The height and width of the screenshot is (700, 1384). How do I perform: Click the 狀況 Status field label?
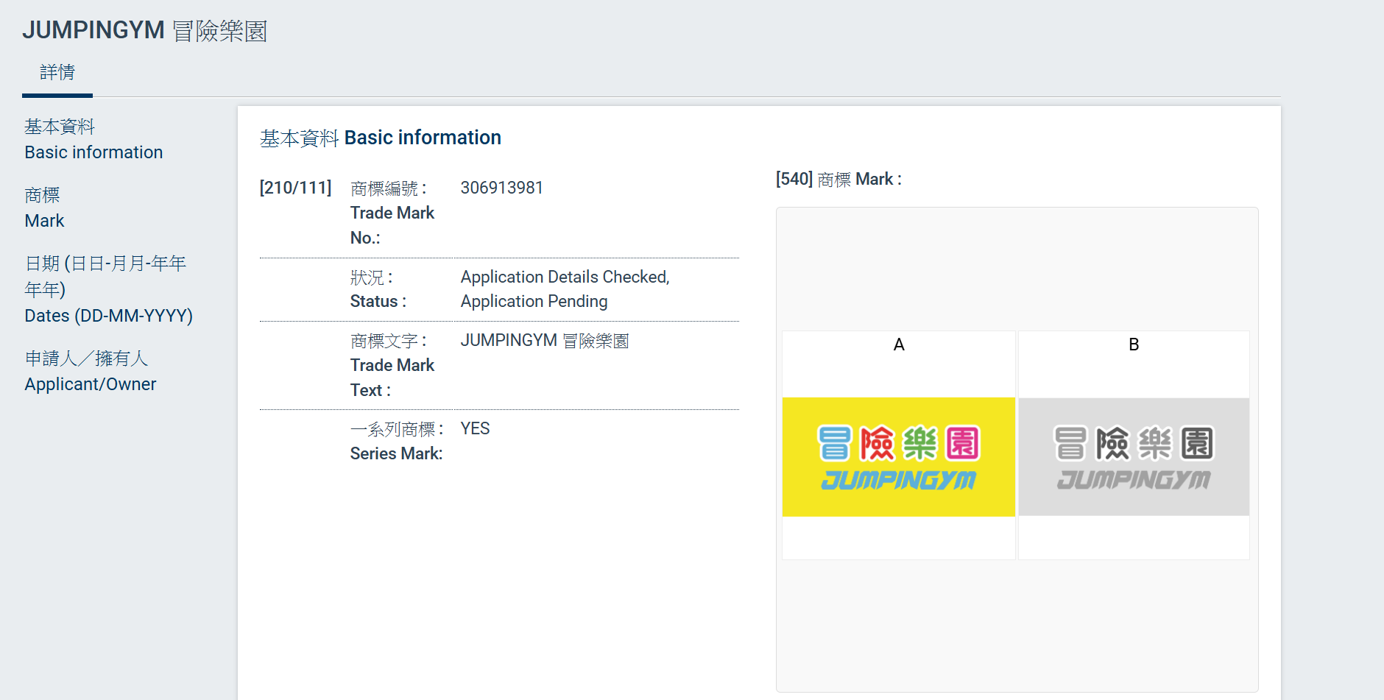(x=376, y=289)
